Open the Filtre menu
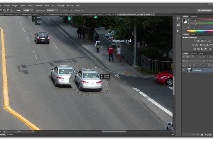213x141 pixels. [x=47, y=5]
